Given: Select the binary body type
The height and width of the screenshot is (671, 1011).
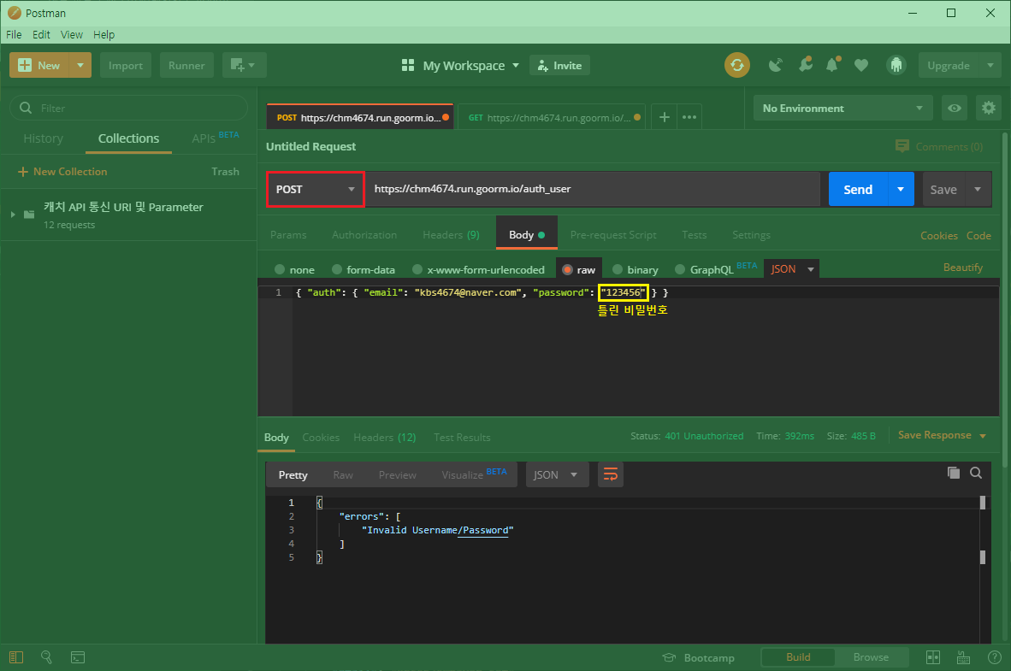Looking at the screenshot, I should 618,269.
